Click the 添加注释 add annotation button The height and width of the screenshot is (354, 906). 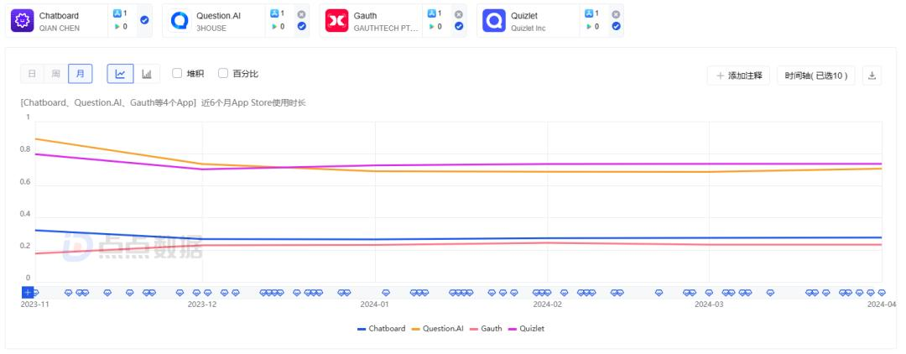[x=738, y=75]
